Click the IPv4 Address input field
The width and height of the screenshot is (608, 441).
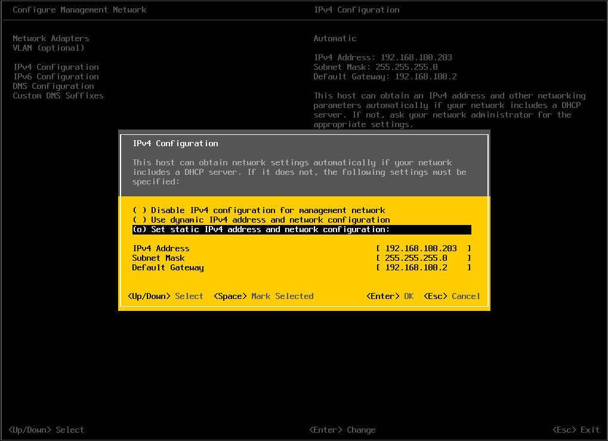424,249
